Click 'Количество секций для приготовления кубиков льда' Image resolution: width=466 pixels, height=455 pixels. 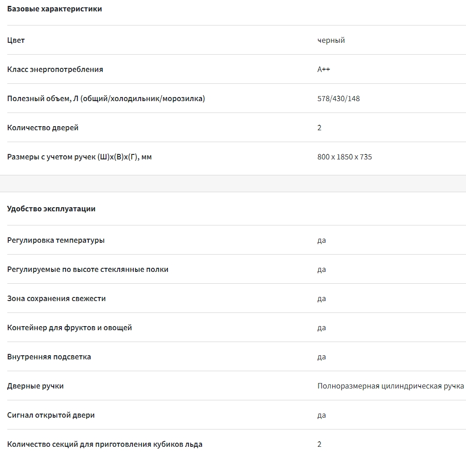pos(105,444)
